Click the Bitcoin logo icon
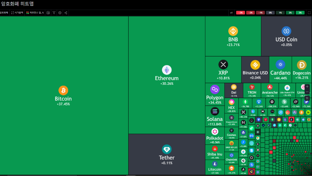312x176 pixels. (x=63, y=90)
